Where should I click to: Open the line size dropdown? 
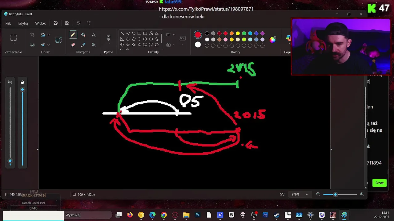[x=183, y=45]
